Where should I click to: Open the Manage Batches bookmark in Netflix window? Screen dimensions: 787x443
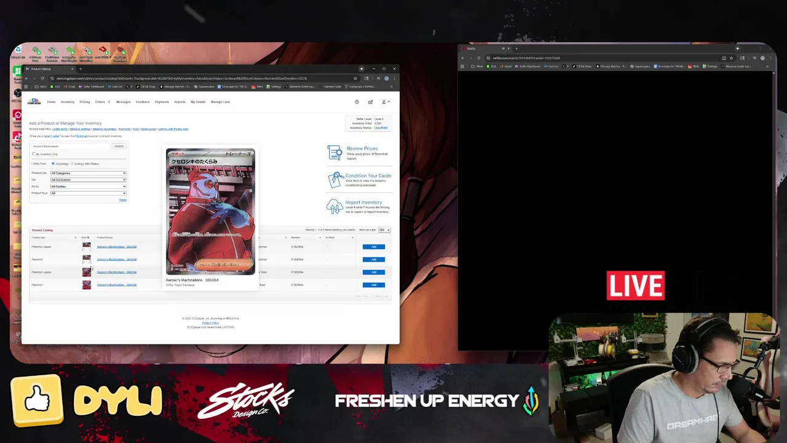(611, 66)
